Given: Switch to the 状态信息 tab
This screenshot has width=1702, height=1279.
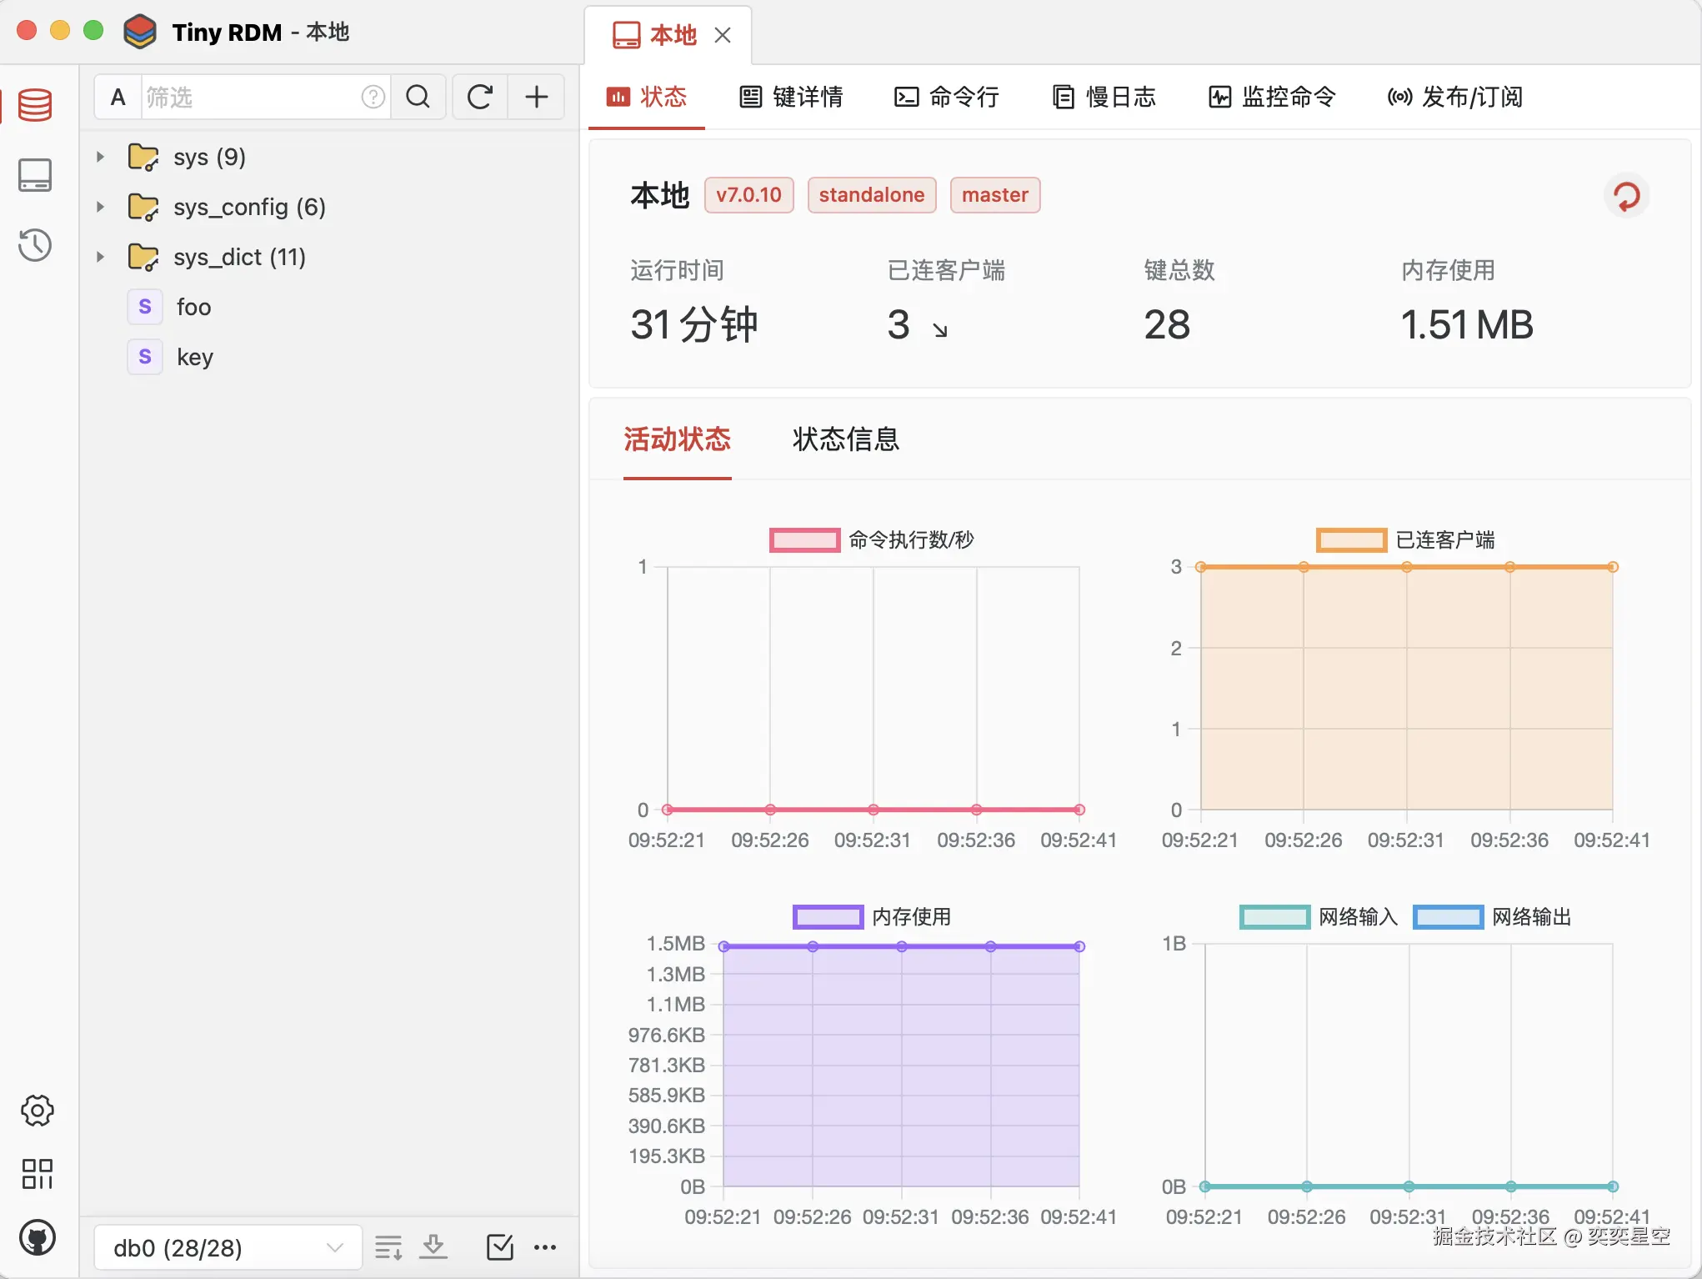Looking at the screenshot, I should click(846, 439).
